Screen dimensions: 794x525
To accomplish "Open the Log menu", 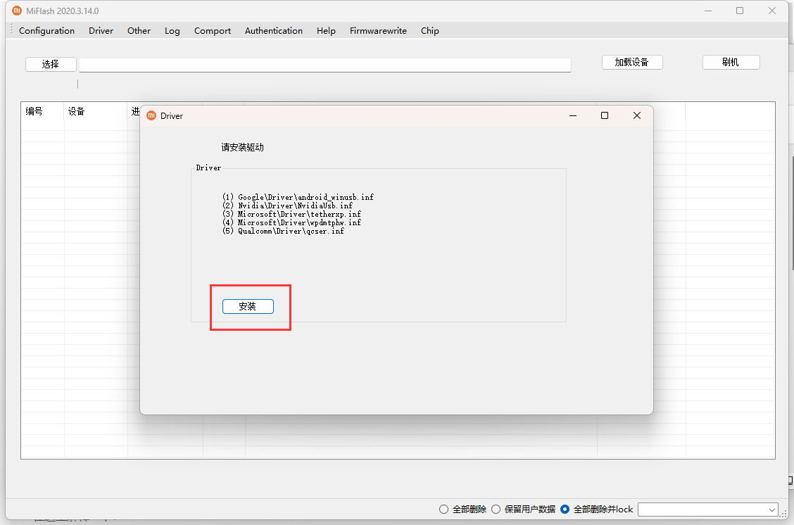I will (172, 31).
